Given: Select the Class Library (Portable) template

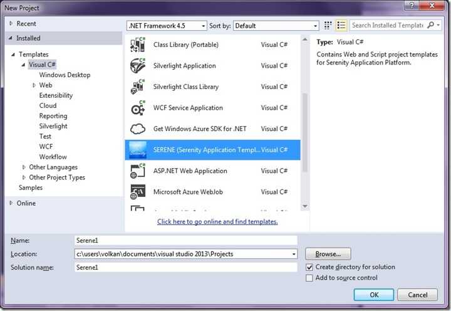Looking at the screenshot, I should pos(186,45).
